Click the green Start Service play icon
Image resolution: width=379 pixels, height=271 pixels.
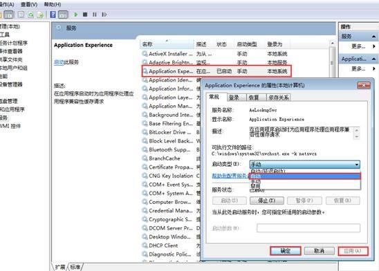(x=76, y=15)
